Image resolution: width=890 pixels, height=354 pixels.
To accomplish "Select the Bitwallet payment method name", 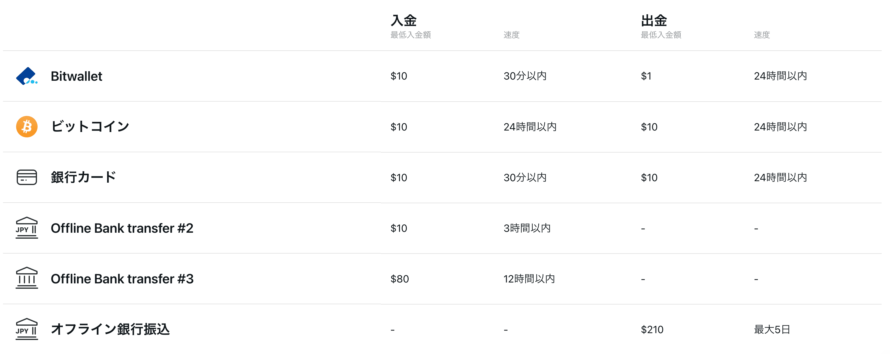I will [76, 76].
